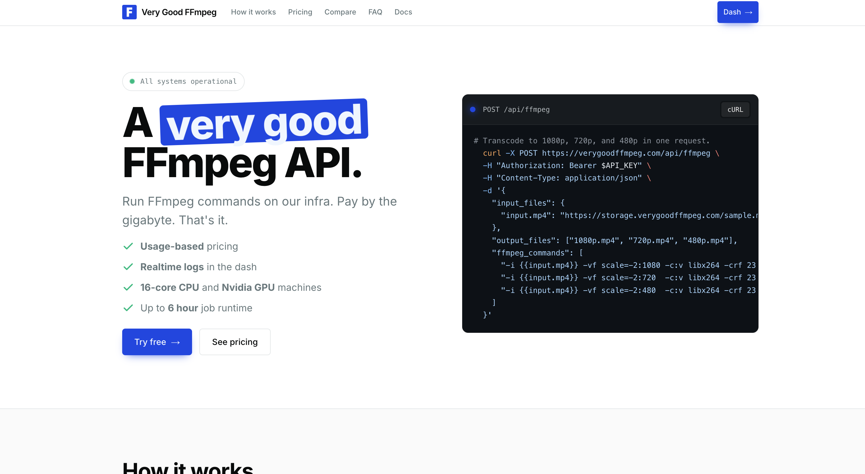This screenshot has height=474, width=865.
Task: Navigate to the FAQ section
Action: click(375, 12)
